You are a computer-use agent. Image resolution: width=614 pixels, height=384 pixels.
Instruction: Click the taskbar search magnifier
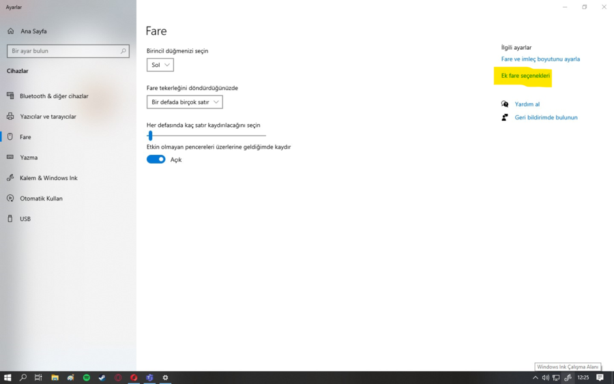pyautogui.click(x=23, y=378)
